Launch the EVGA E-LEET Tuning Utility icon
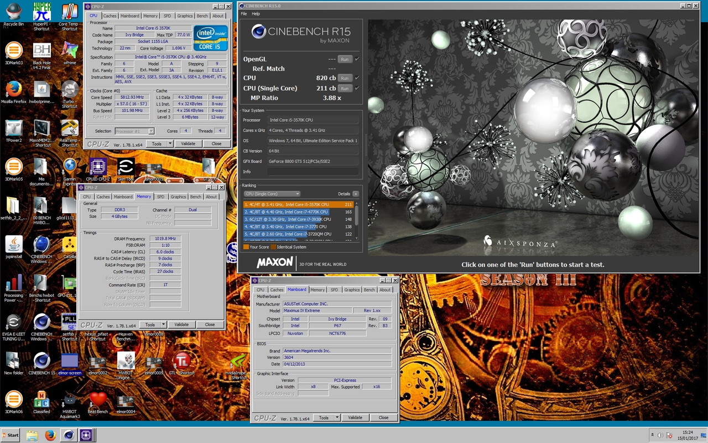The height and width of the screenshot is (443, 708). 13,326
